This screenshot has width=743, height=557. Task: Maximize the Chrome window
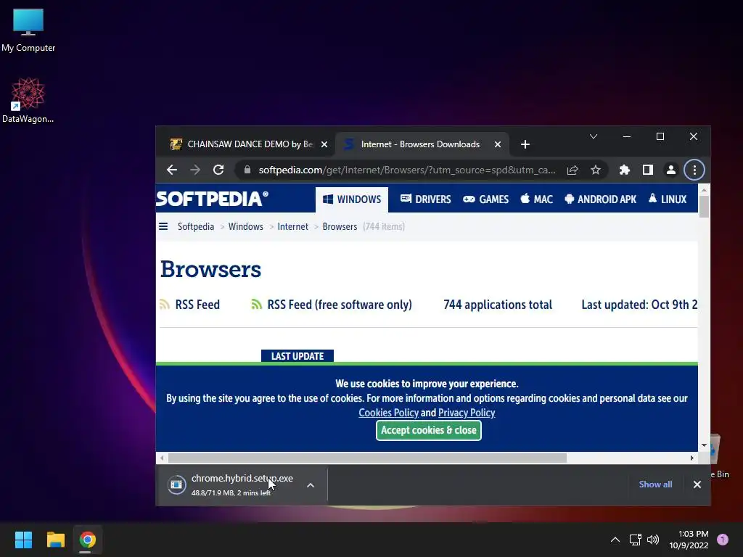click(660, 136)
